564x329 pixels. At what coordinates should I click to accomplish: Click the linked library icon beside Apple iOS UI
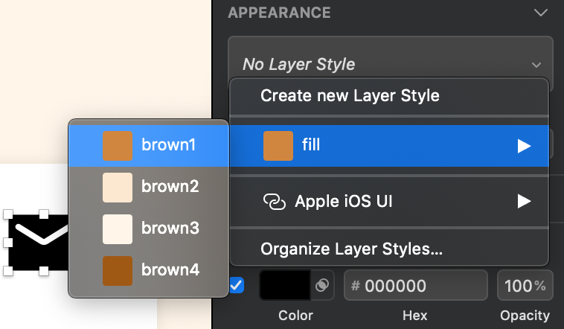[x=275, y=202]
